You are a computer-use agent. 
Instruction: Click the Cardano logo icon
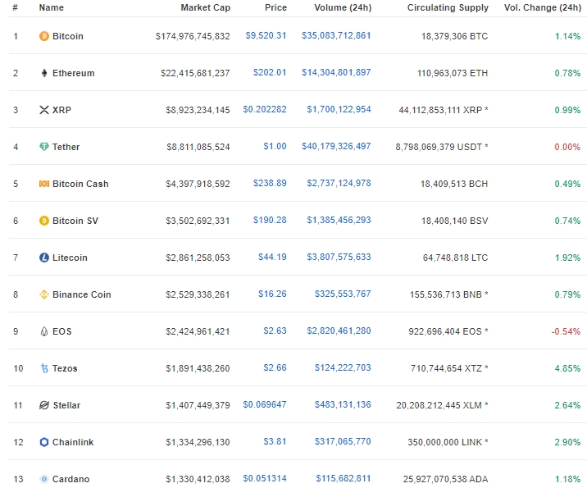click(44, 479)
